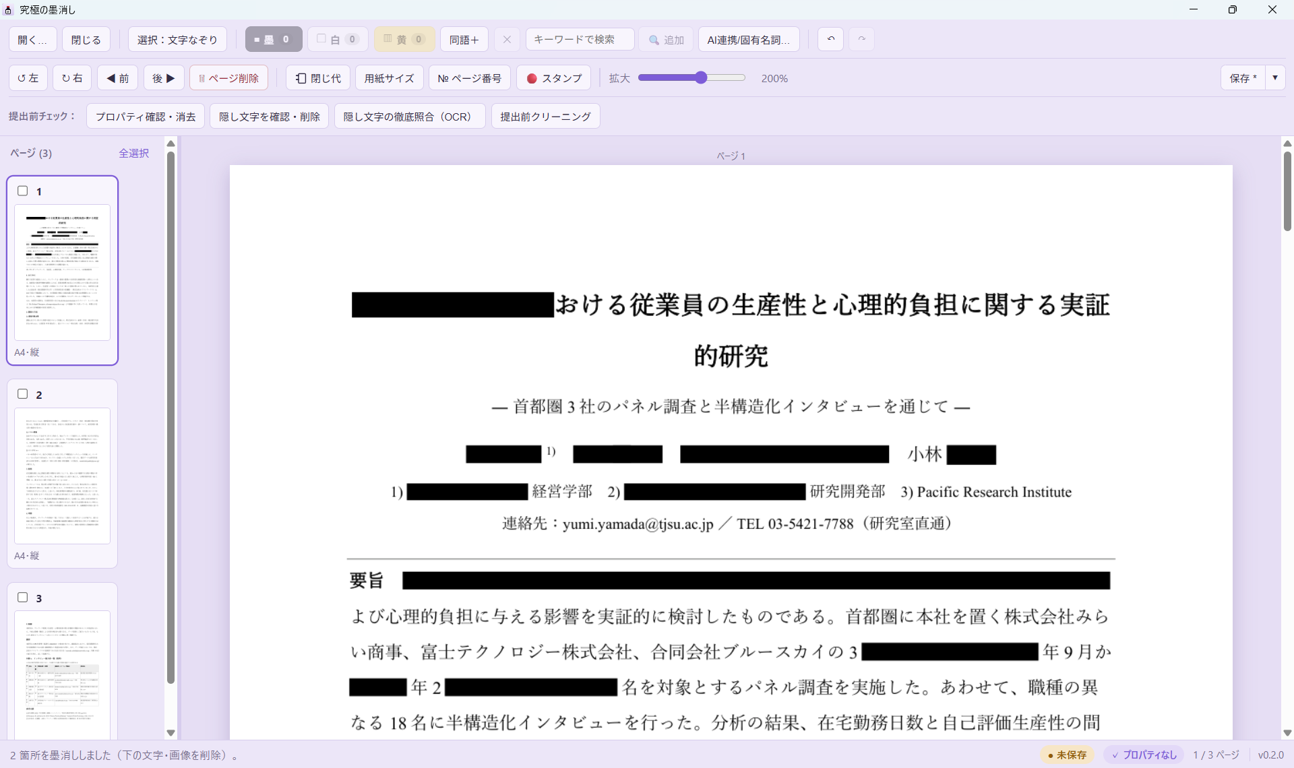Screen dimensions: 1294x768
Task: Go to next page with 後▶
Action: pyautogui.click(x=164, y=78)
